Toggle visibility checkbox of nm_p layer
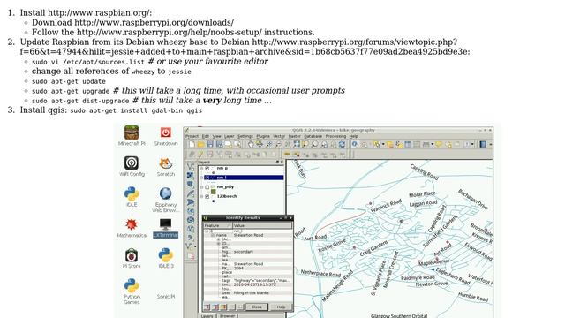 coord(207,169)
